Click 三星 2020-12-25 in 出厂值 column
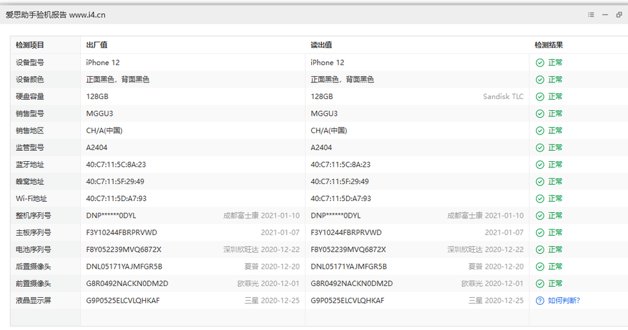The width and height of the screenshot is (628, 330). tap(272, 301)
